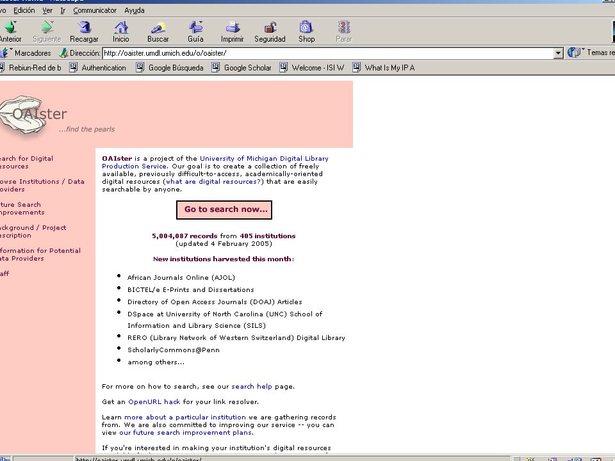This screenshot has height=461, width=615.
Task: Click the Dirección page proxy icon
Action: (63, 53)
